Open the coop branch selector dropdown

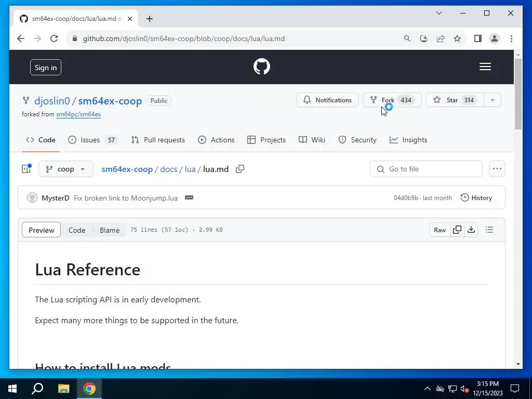point(66,169)
